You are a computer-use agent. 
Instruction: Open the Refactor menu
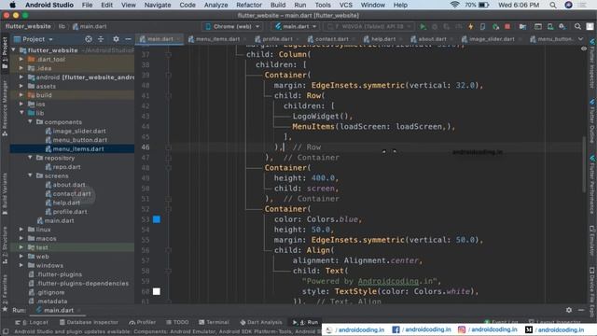pos(249,5)
